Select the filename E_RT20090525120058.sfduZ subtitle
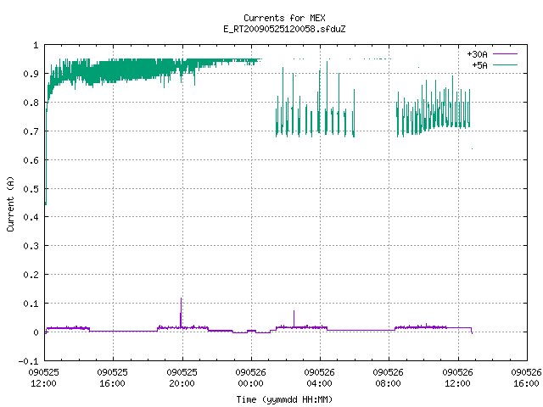Image resolution: width=543 pixels, height=407 pixels. coord(284,29)
